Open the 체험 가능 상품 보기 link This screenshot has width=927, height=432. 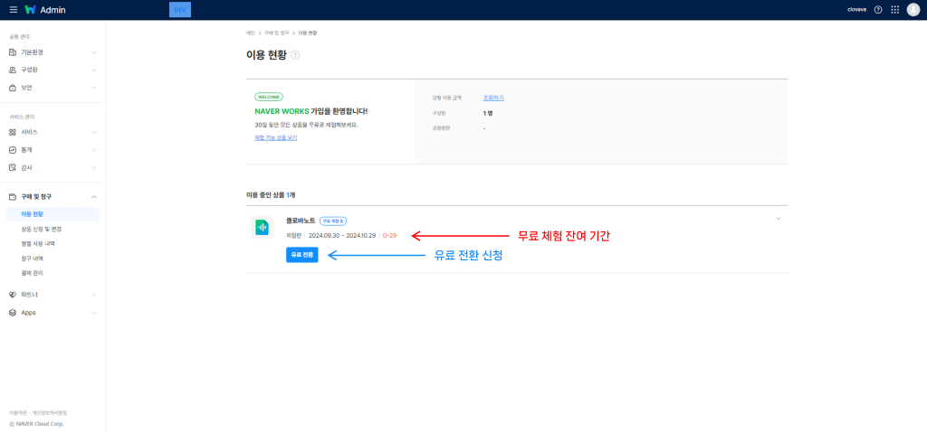(275, 137)
